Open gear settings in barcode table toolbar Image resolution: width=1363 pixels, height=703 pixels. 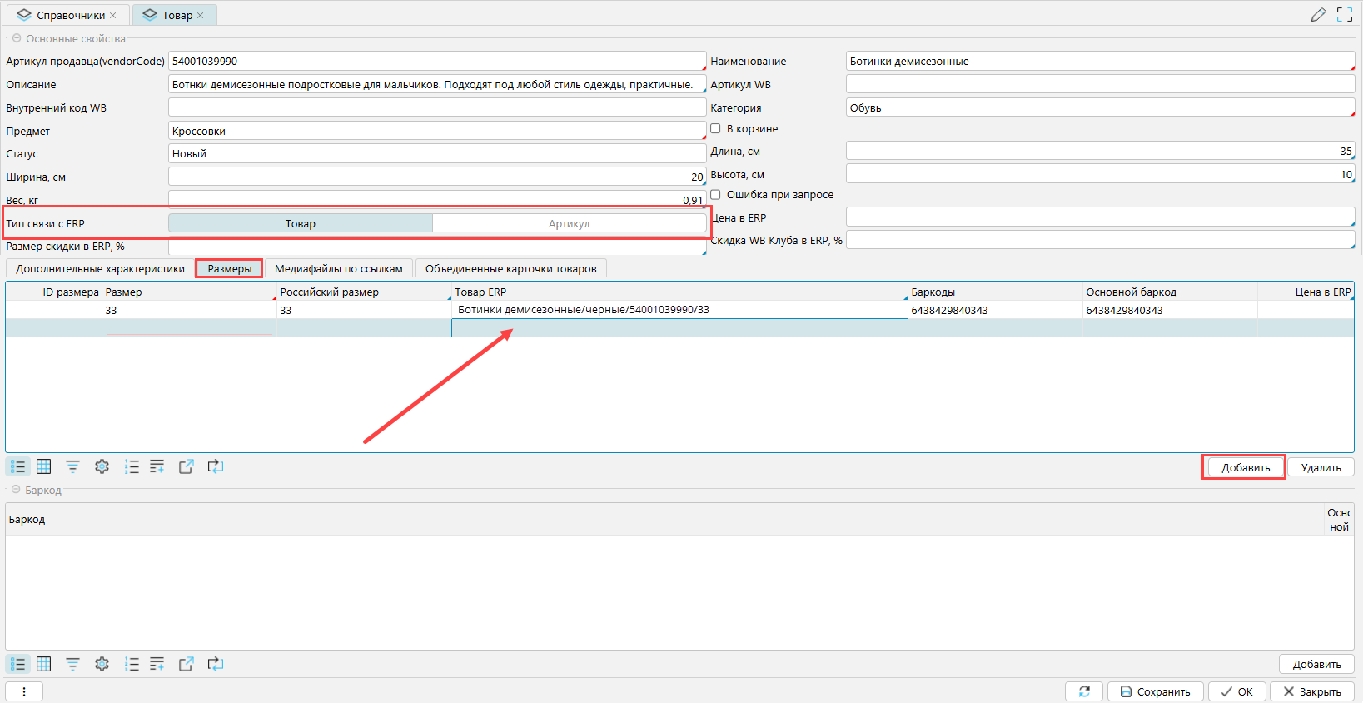(102, 664)
